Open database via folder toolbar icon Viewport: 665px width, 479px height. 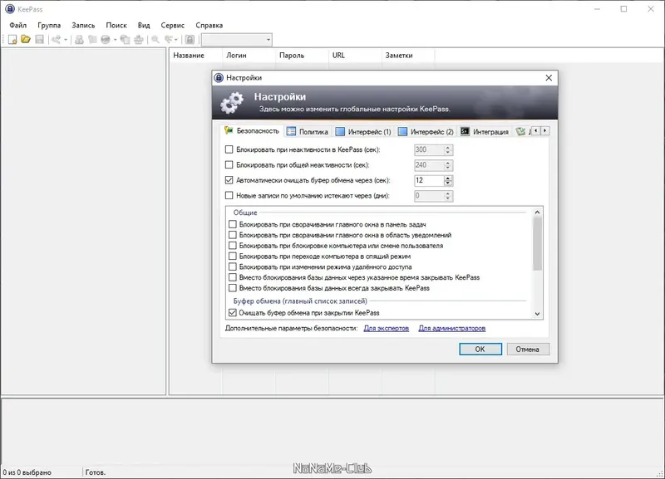coord(26,39)
